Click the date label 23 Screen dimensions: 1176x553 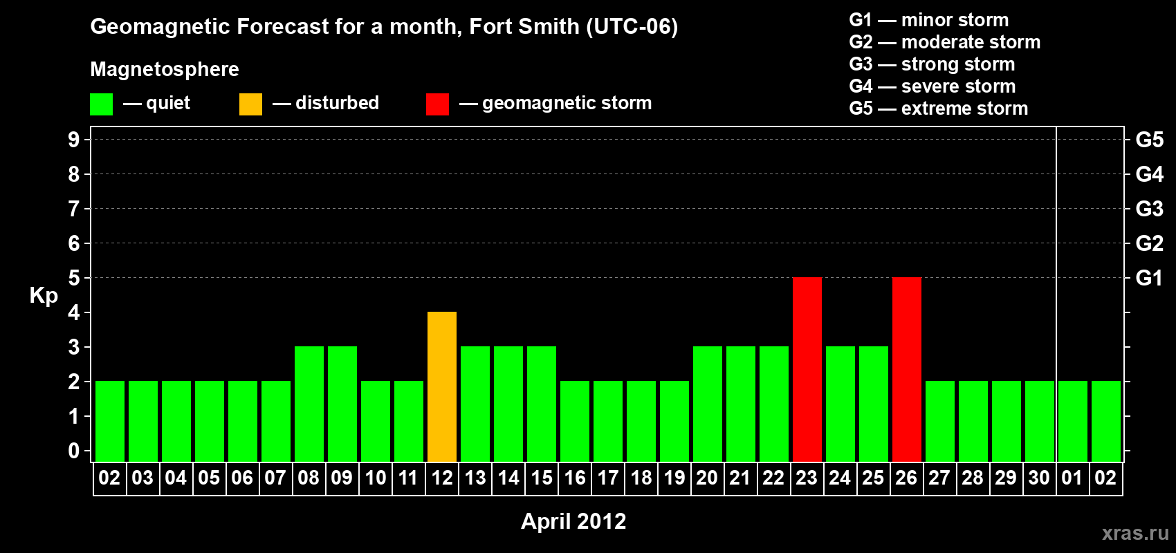click(807, 478)
